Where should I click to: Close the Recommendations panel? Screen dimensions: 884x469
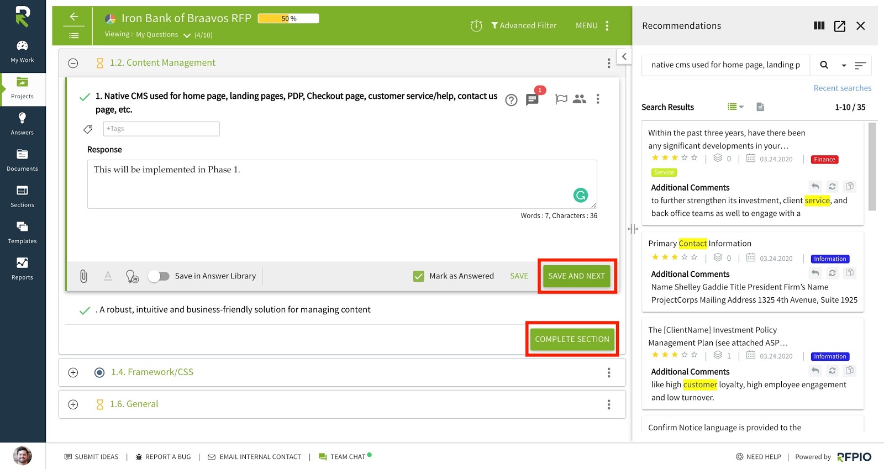point(860,26)
